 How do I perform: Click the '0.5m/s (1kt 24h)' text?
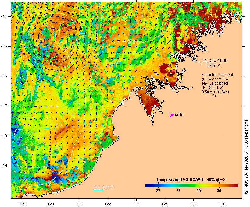215,92
